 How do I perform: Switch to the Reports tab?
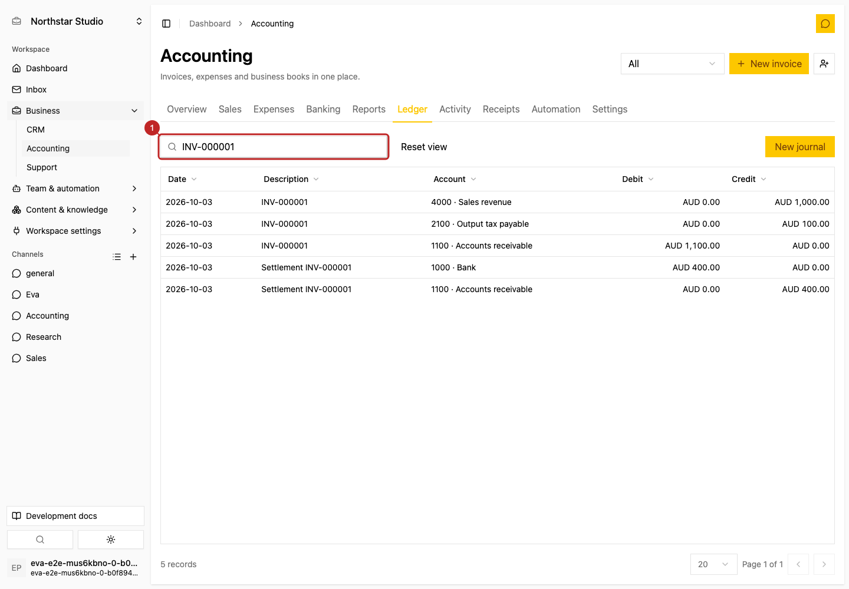tap(369, 109)
